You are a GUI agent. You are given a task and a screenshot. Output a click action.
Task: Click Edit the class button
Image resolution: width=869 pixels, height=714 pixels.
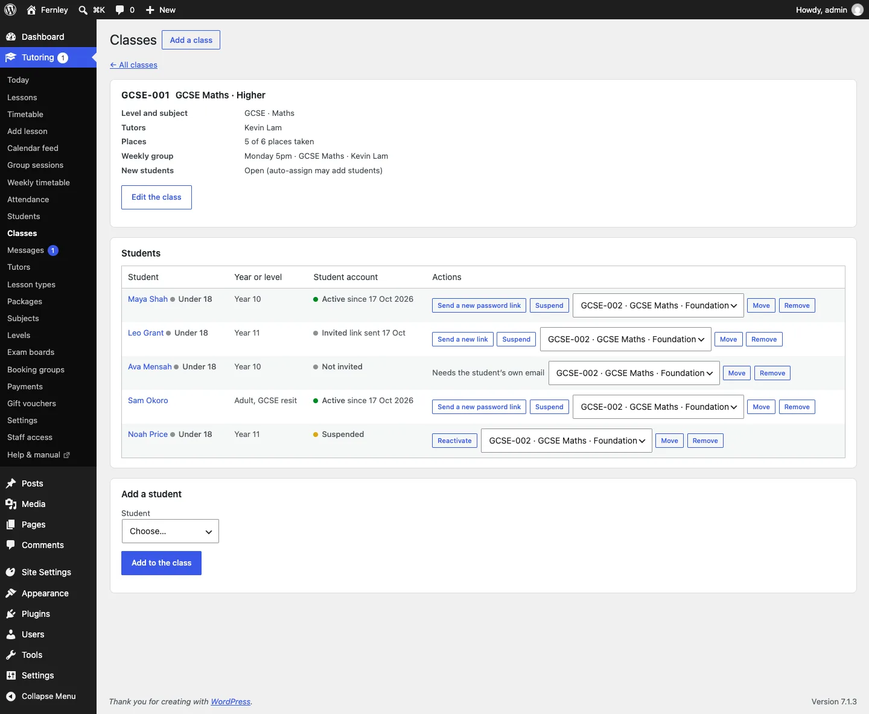(156, 197)
